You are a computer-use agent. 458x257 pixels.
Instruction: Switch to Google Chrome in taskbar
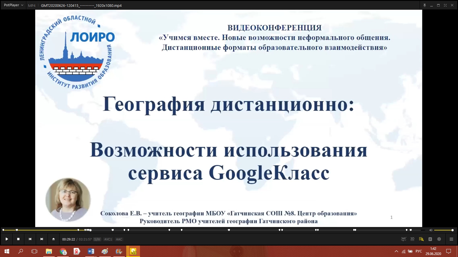(63, 251)
